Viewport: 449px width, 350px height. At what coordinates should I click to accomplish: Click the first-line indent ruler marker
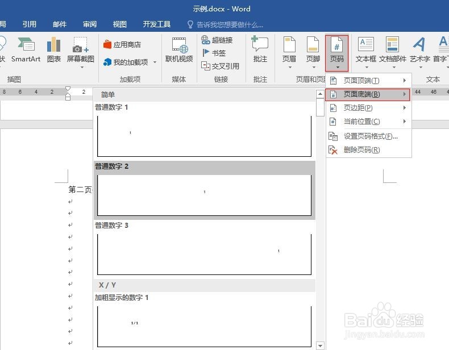[x=68, y=89]
